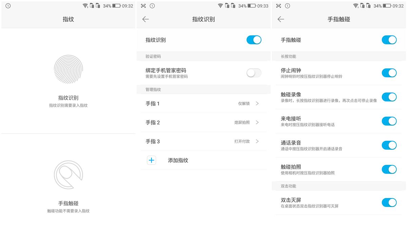
Task: Open 手指触碰 menu entry label
Action: pos(68,203)
